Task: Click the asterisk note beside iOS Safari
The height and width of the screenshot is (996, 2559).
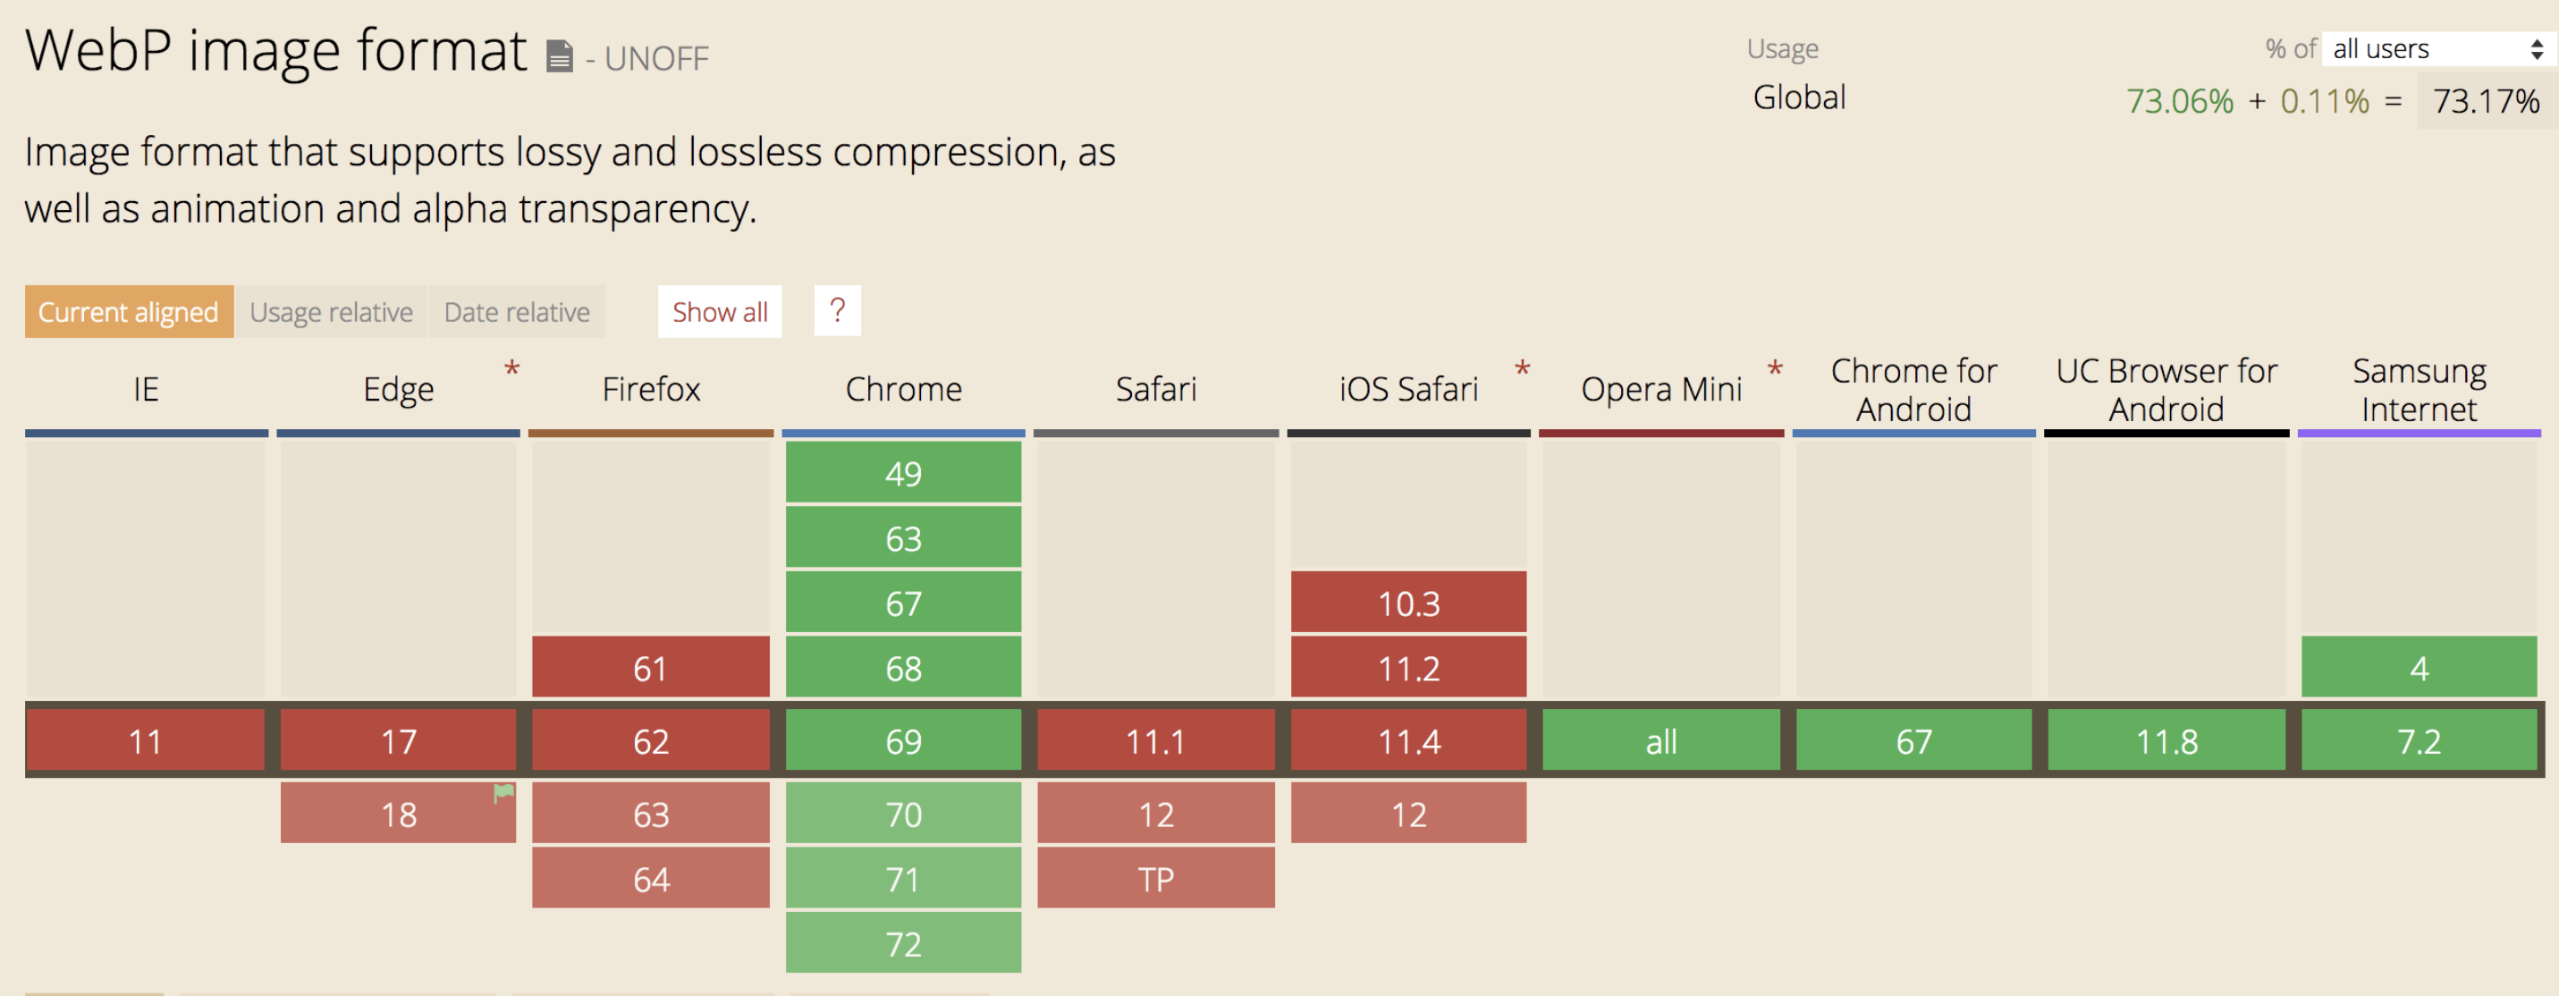Action: 1521,369
